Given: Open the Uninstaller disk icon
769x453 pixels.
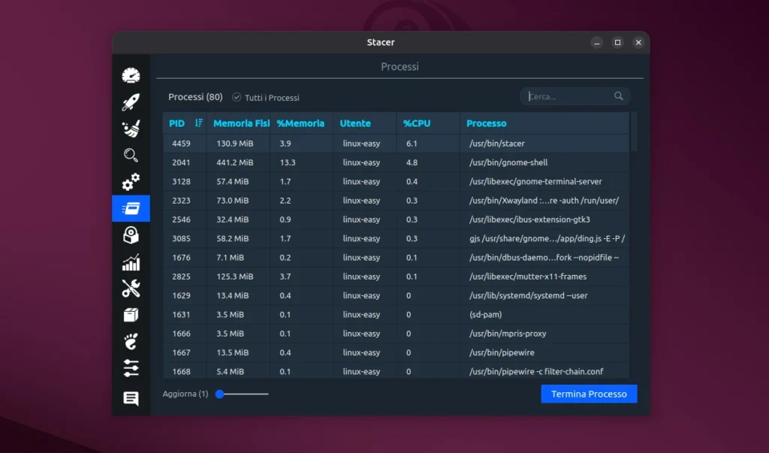Looking at the screenshot, I should pyautogui.click(x=131, y=235).
